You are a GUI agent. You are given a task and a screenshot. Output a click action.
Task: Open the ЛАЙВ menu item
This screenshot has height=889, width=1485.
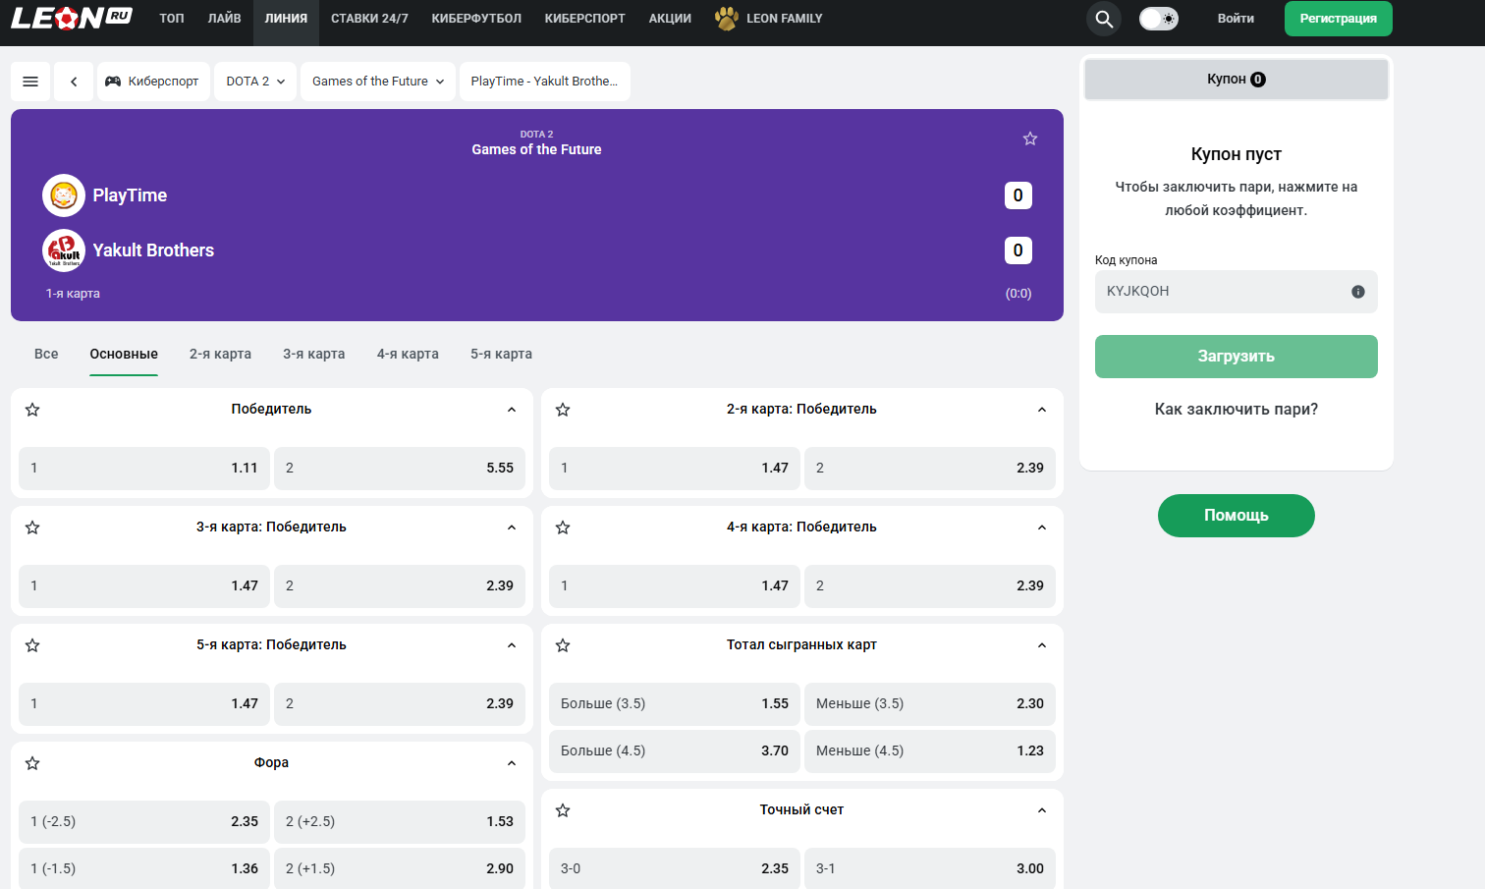225,19
